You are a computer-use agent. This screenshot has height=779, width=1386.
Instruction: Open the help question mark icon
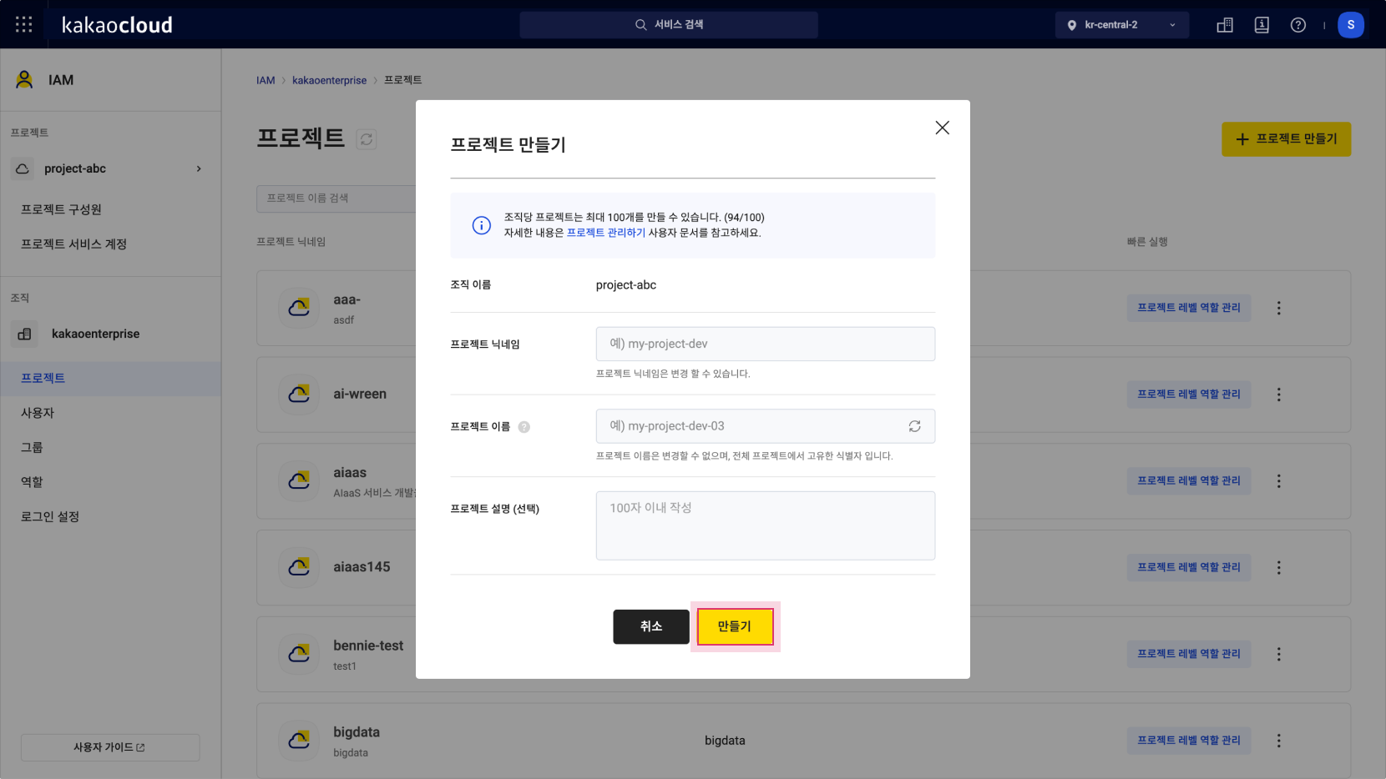click(x=1298, y=25)
